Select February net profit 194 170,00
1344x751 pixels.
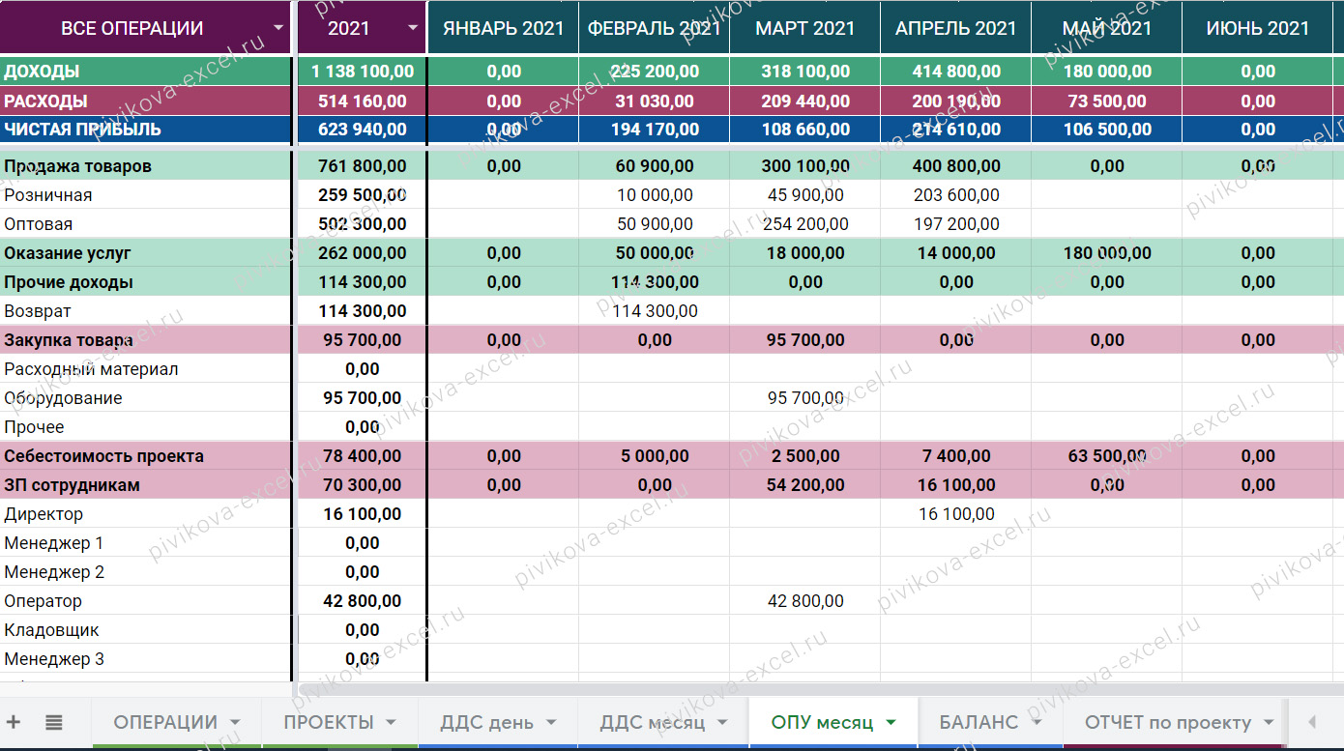(x=655, y=130)
